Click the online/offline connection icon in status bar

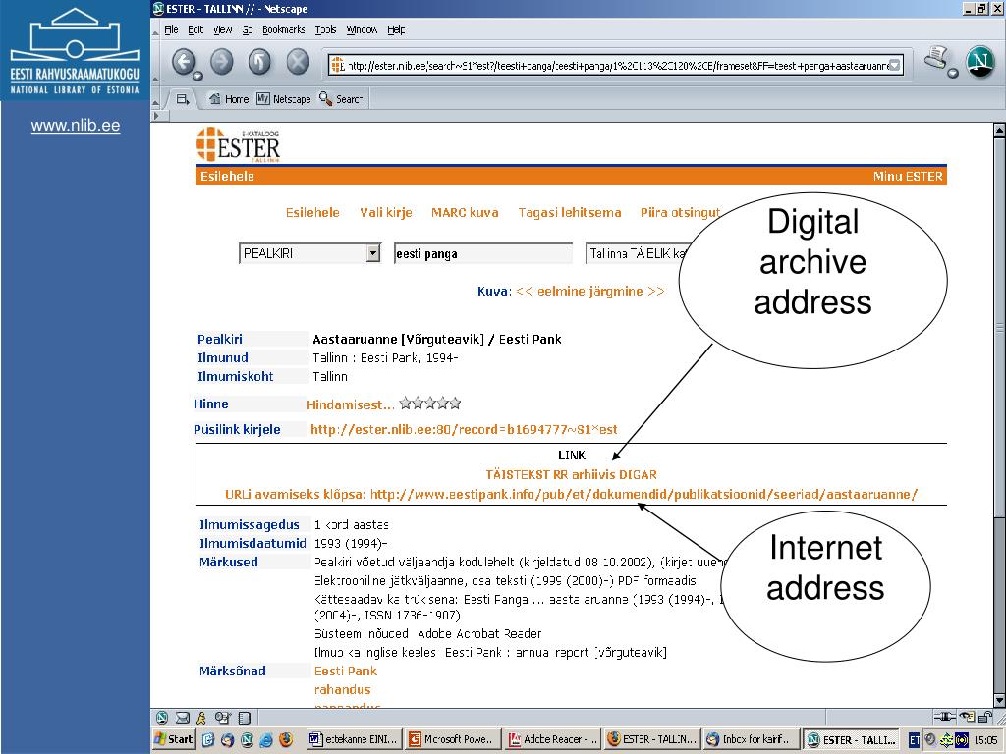pos(944,716)
